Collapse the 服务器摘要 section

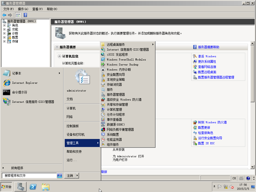[57, 47]
